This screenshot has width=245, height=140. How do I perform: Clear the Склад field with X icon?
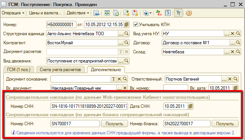pos(233,52)
